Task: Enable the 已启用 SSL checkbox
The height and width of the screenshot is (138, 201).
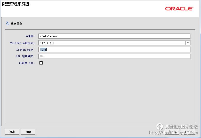Action: pos(41,63)
